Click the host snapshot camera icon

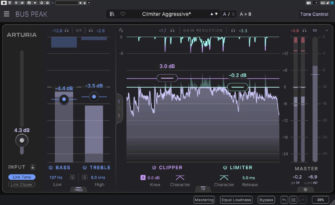click(309, 3)
